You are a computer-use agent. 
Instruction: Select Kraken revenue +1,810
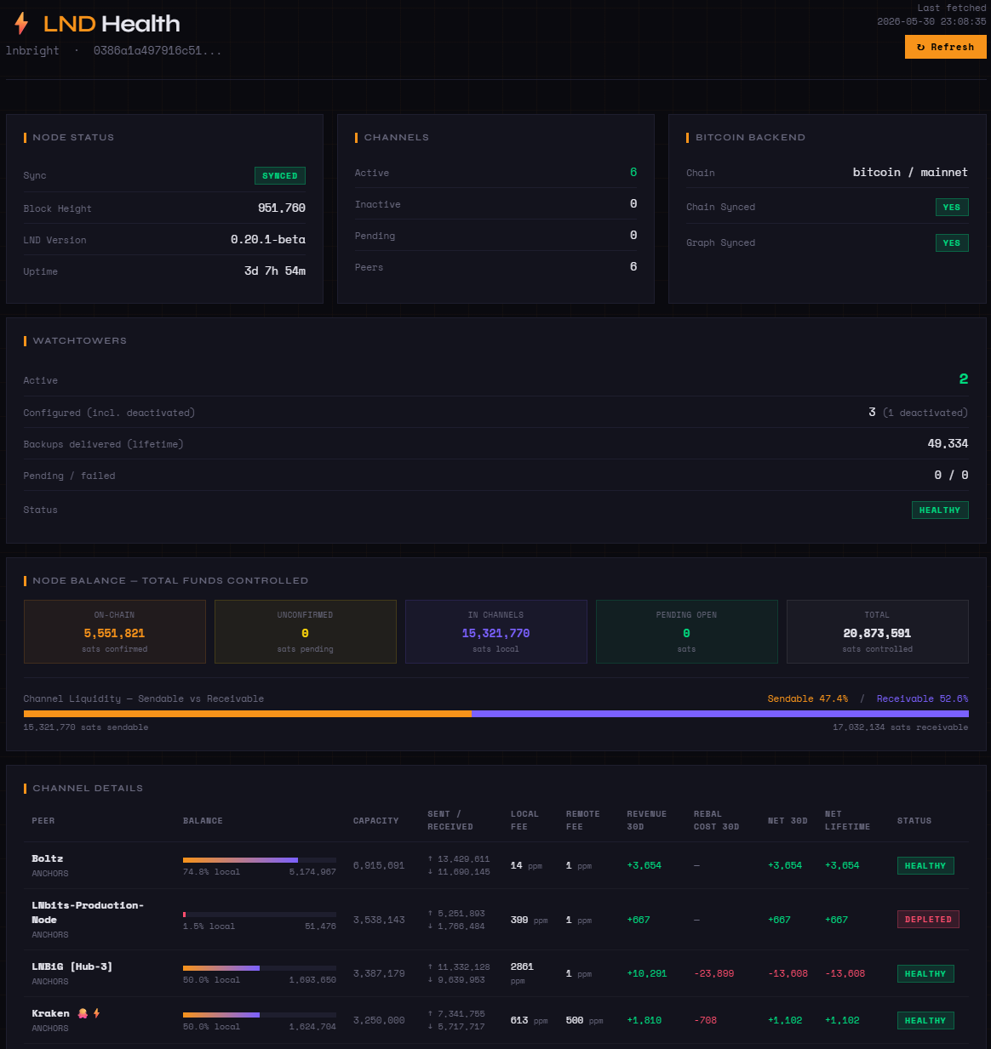click(644, 1020)
